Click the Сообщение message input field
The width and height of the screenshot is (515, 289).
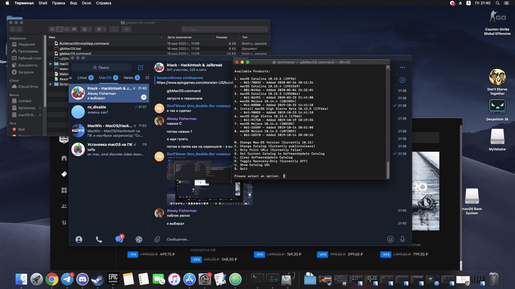[274, 239]
